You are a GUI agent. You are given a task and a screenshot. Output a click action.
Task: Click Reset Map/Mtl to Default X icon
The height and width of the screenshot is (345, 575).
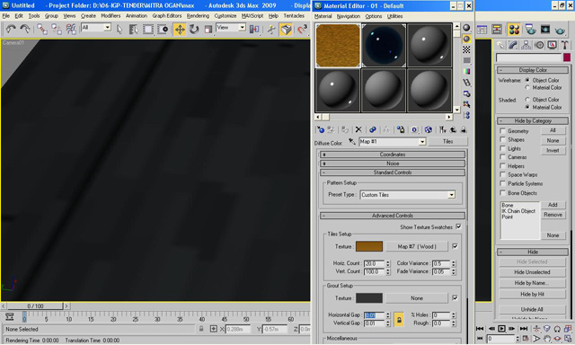[x=358, y=129]
